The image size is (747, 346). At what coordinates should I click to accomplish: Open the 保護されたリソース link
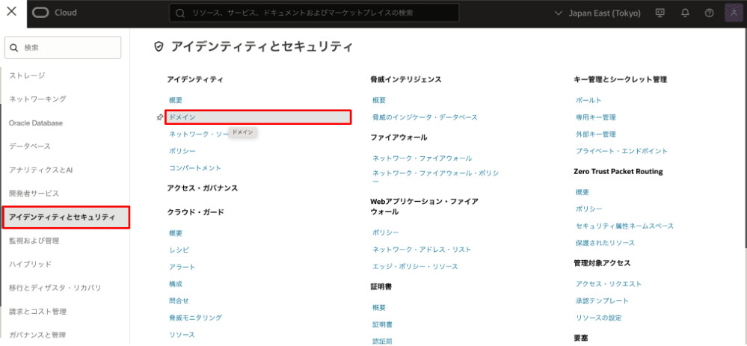pyautogui.click(x=605, y=243)
